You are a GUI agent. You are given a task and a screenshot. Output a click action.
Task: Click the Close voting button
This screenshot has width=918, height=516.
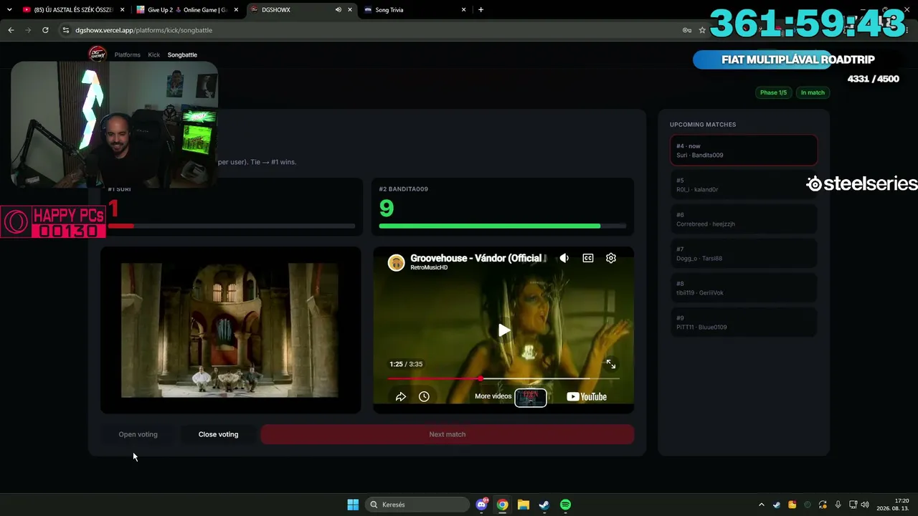pos(218,434)
